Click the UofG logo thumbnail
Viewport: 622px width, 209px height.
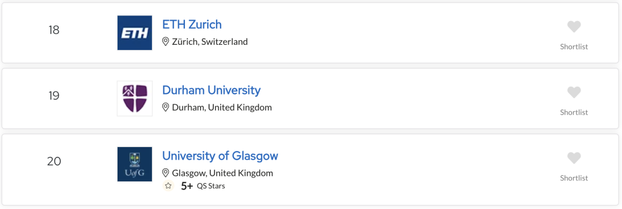134,164
